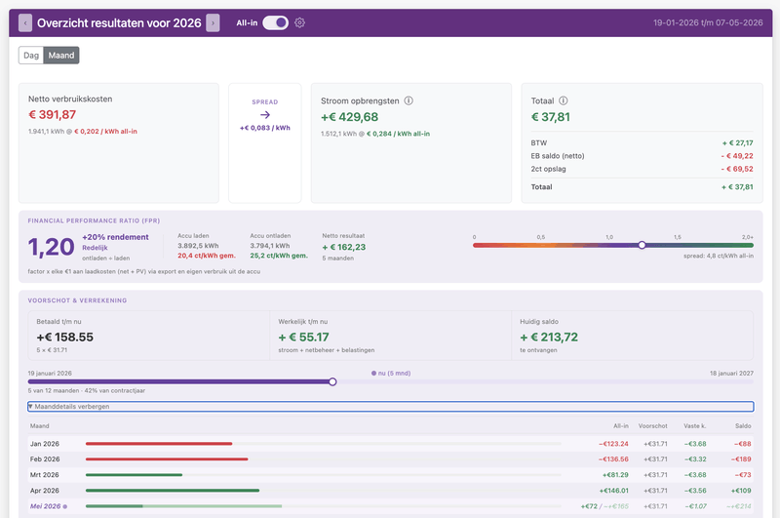780x518 pixels.
Task: Click the 'nu (5 mnd)' timeline marker
Action: tap(391, 374)
